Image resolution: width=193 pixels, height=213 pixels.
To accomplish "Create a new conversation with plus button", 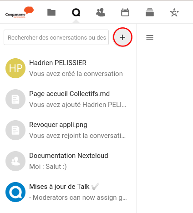I will click(122, 37).
